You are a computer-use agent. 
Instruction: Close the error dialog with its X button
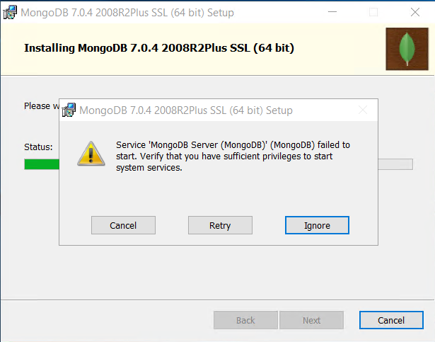coord(363,110)
